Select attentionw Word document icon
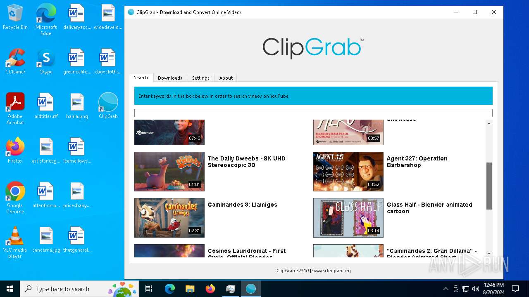 tap(46, 195)
